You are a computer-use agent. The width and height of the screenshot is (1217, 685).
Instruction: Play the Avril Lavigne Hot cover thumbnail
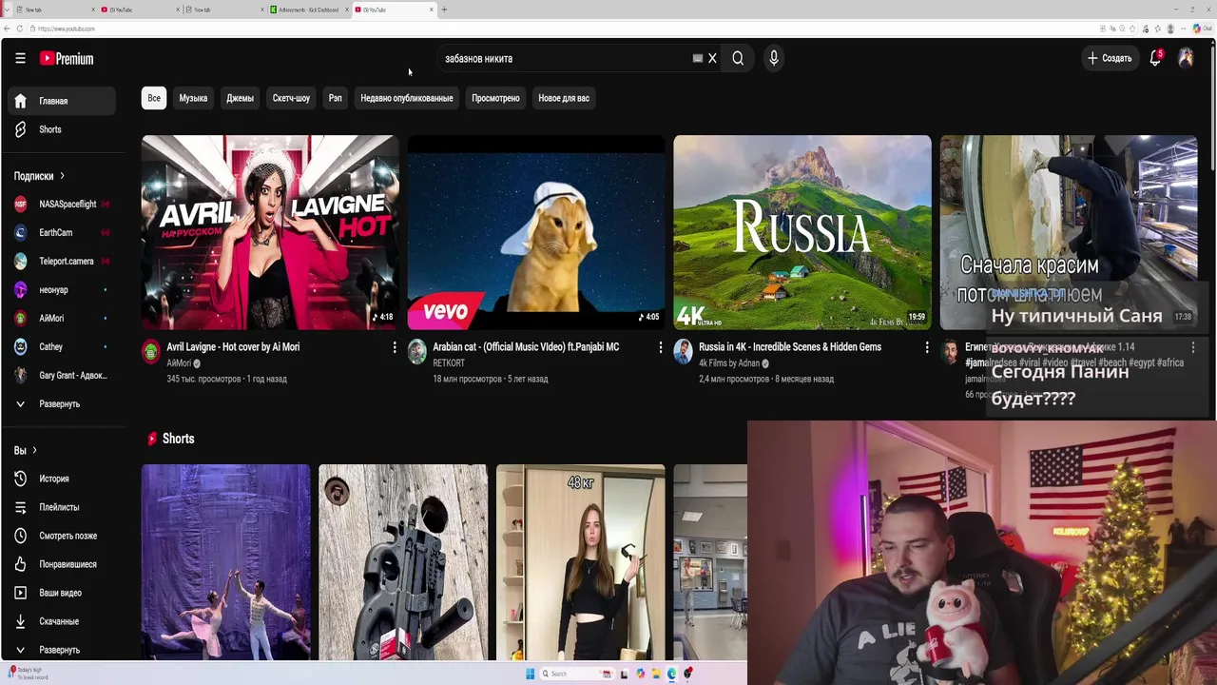tap(270, 232)
